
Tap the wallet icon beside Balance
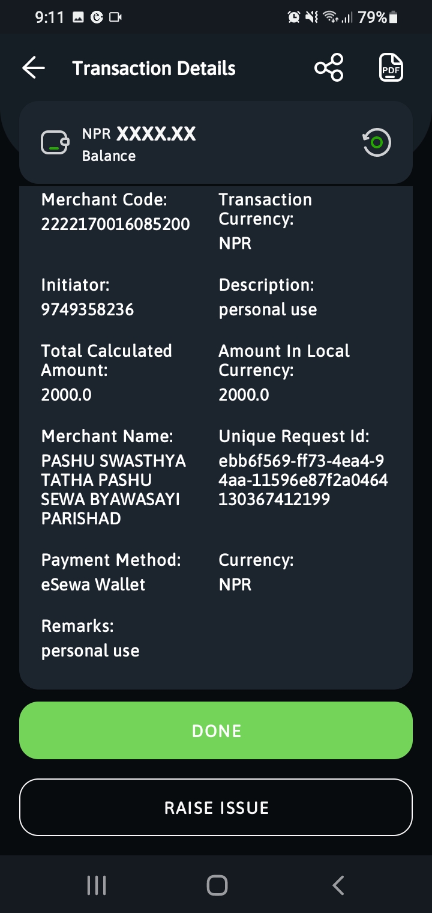[x=55, y=143]
